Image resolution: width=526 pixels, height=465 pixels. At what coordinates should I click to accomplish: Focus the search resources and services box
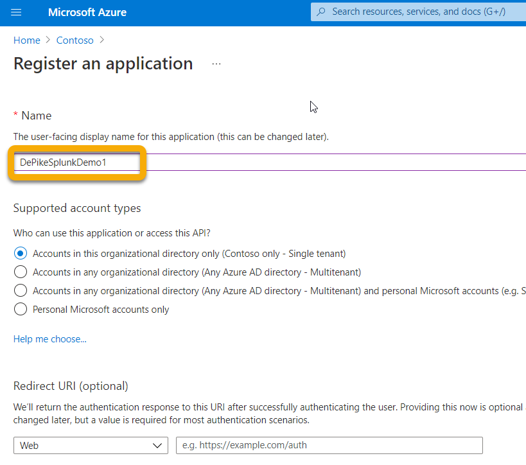pos(418,12)
